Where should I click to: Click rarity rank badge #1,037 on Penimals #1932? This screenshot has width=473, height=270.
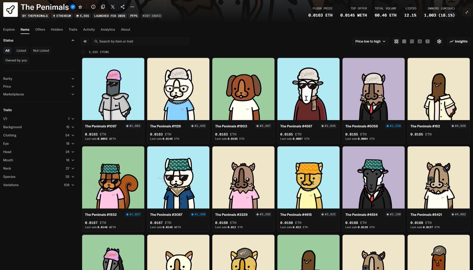(x=133, y=214)
